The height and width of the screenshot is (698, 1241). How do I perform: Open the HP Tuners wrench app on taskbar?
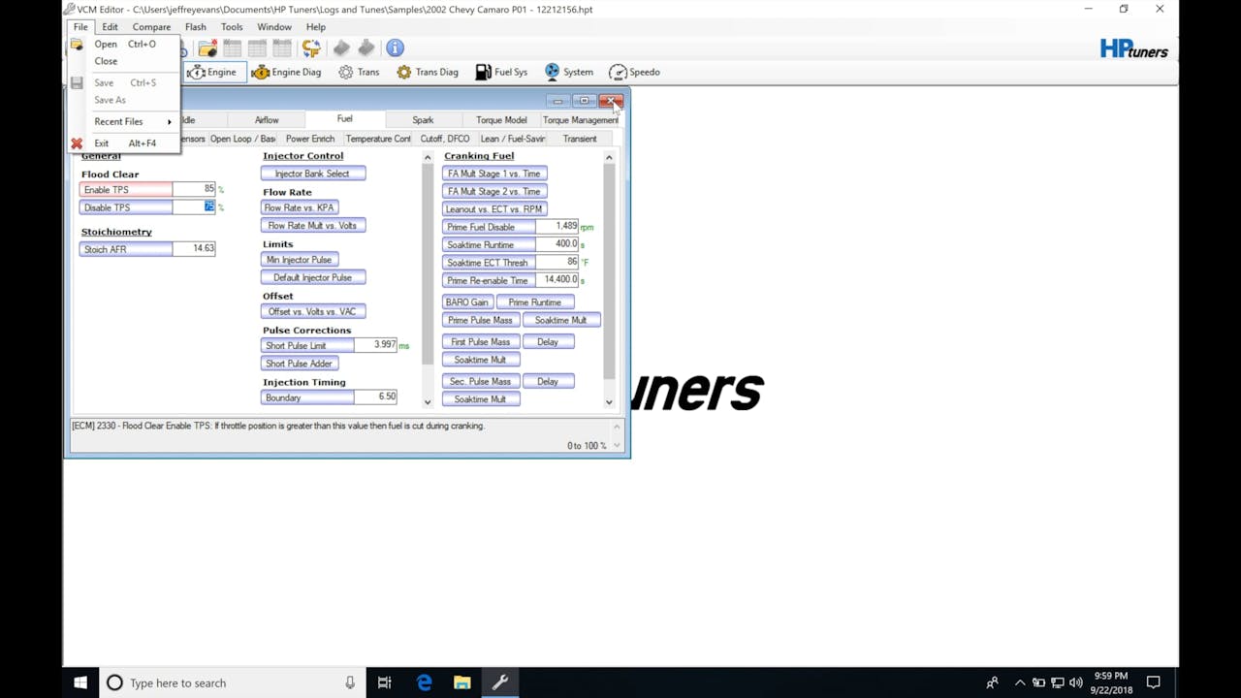(x=500, y=682)
